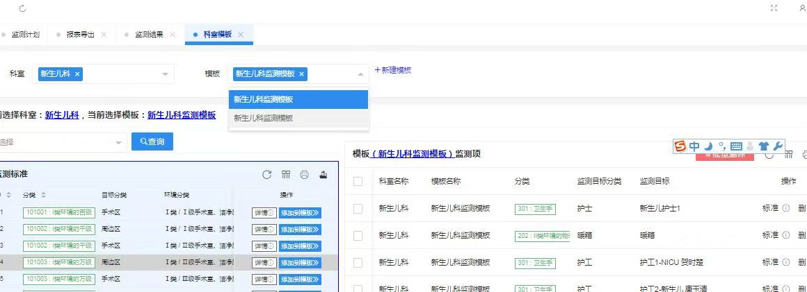Toggle fullscreen with the expand icon
This screenshot has height=292, width=807.
774,8
